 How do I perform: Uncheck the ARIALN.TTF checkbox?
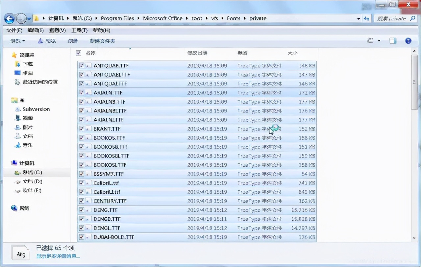[82, 92]
